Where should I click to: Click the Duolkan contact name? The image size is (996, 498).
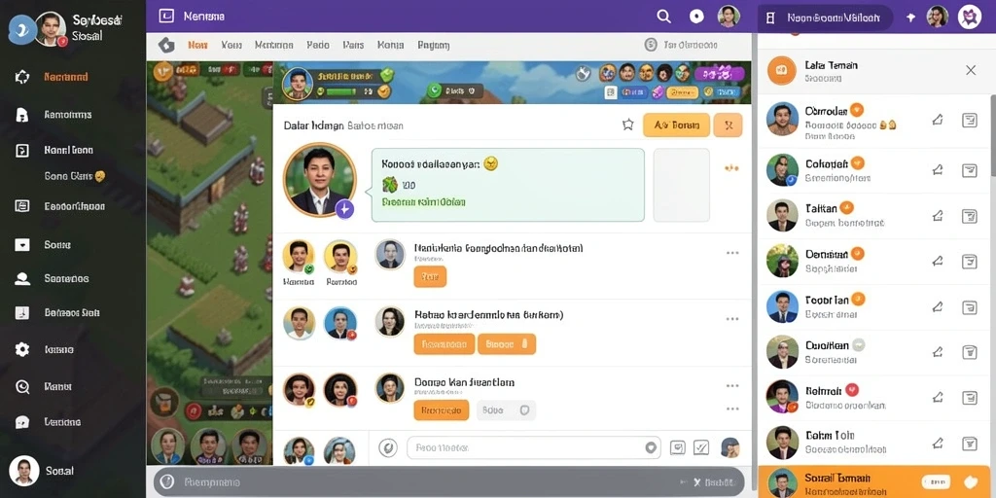[827, 345]
